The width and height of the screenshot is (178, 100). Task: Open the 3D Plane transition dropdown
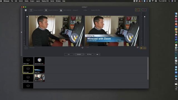(90, 54)
